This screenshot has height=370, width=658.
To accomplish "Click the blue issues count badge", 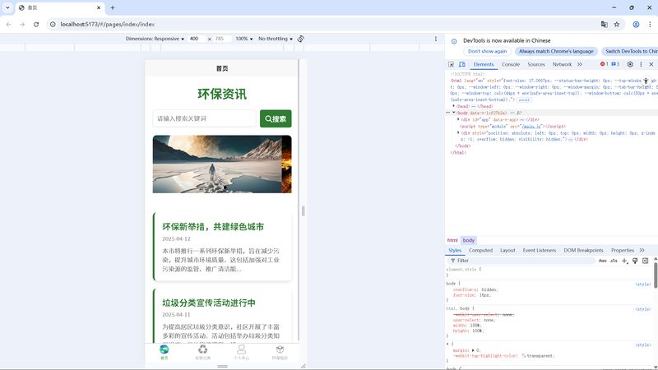I will (x=615, y=64).
